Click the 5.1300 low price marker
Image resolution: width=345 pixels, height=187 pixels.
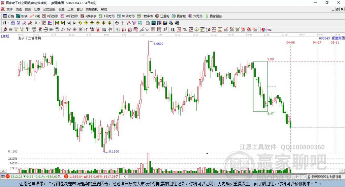[114, 152]
